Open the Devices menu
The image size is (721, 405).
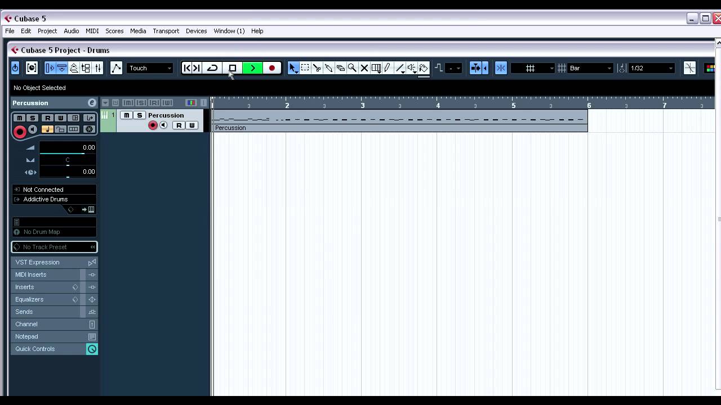coord(197,31)
